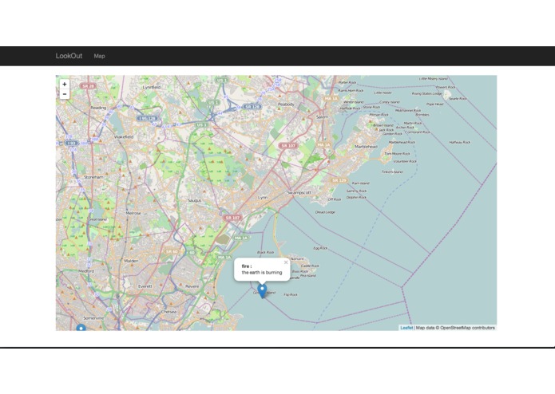This screenshot has width=555, height=394.
Task: Click the I 93 route shield
Action: click(72, 143)
